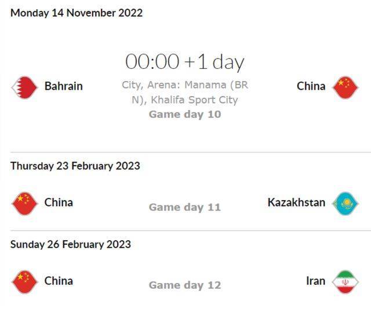371x320 pixels.
Task: Select Thursday 23 February 2023 date header
Action: 75,165
